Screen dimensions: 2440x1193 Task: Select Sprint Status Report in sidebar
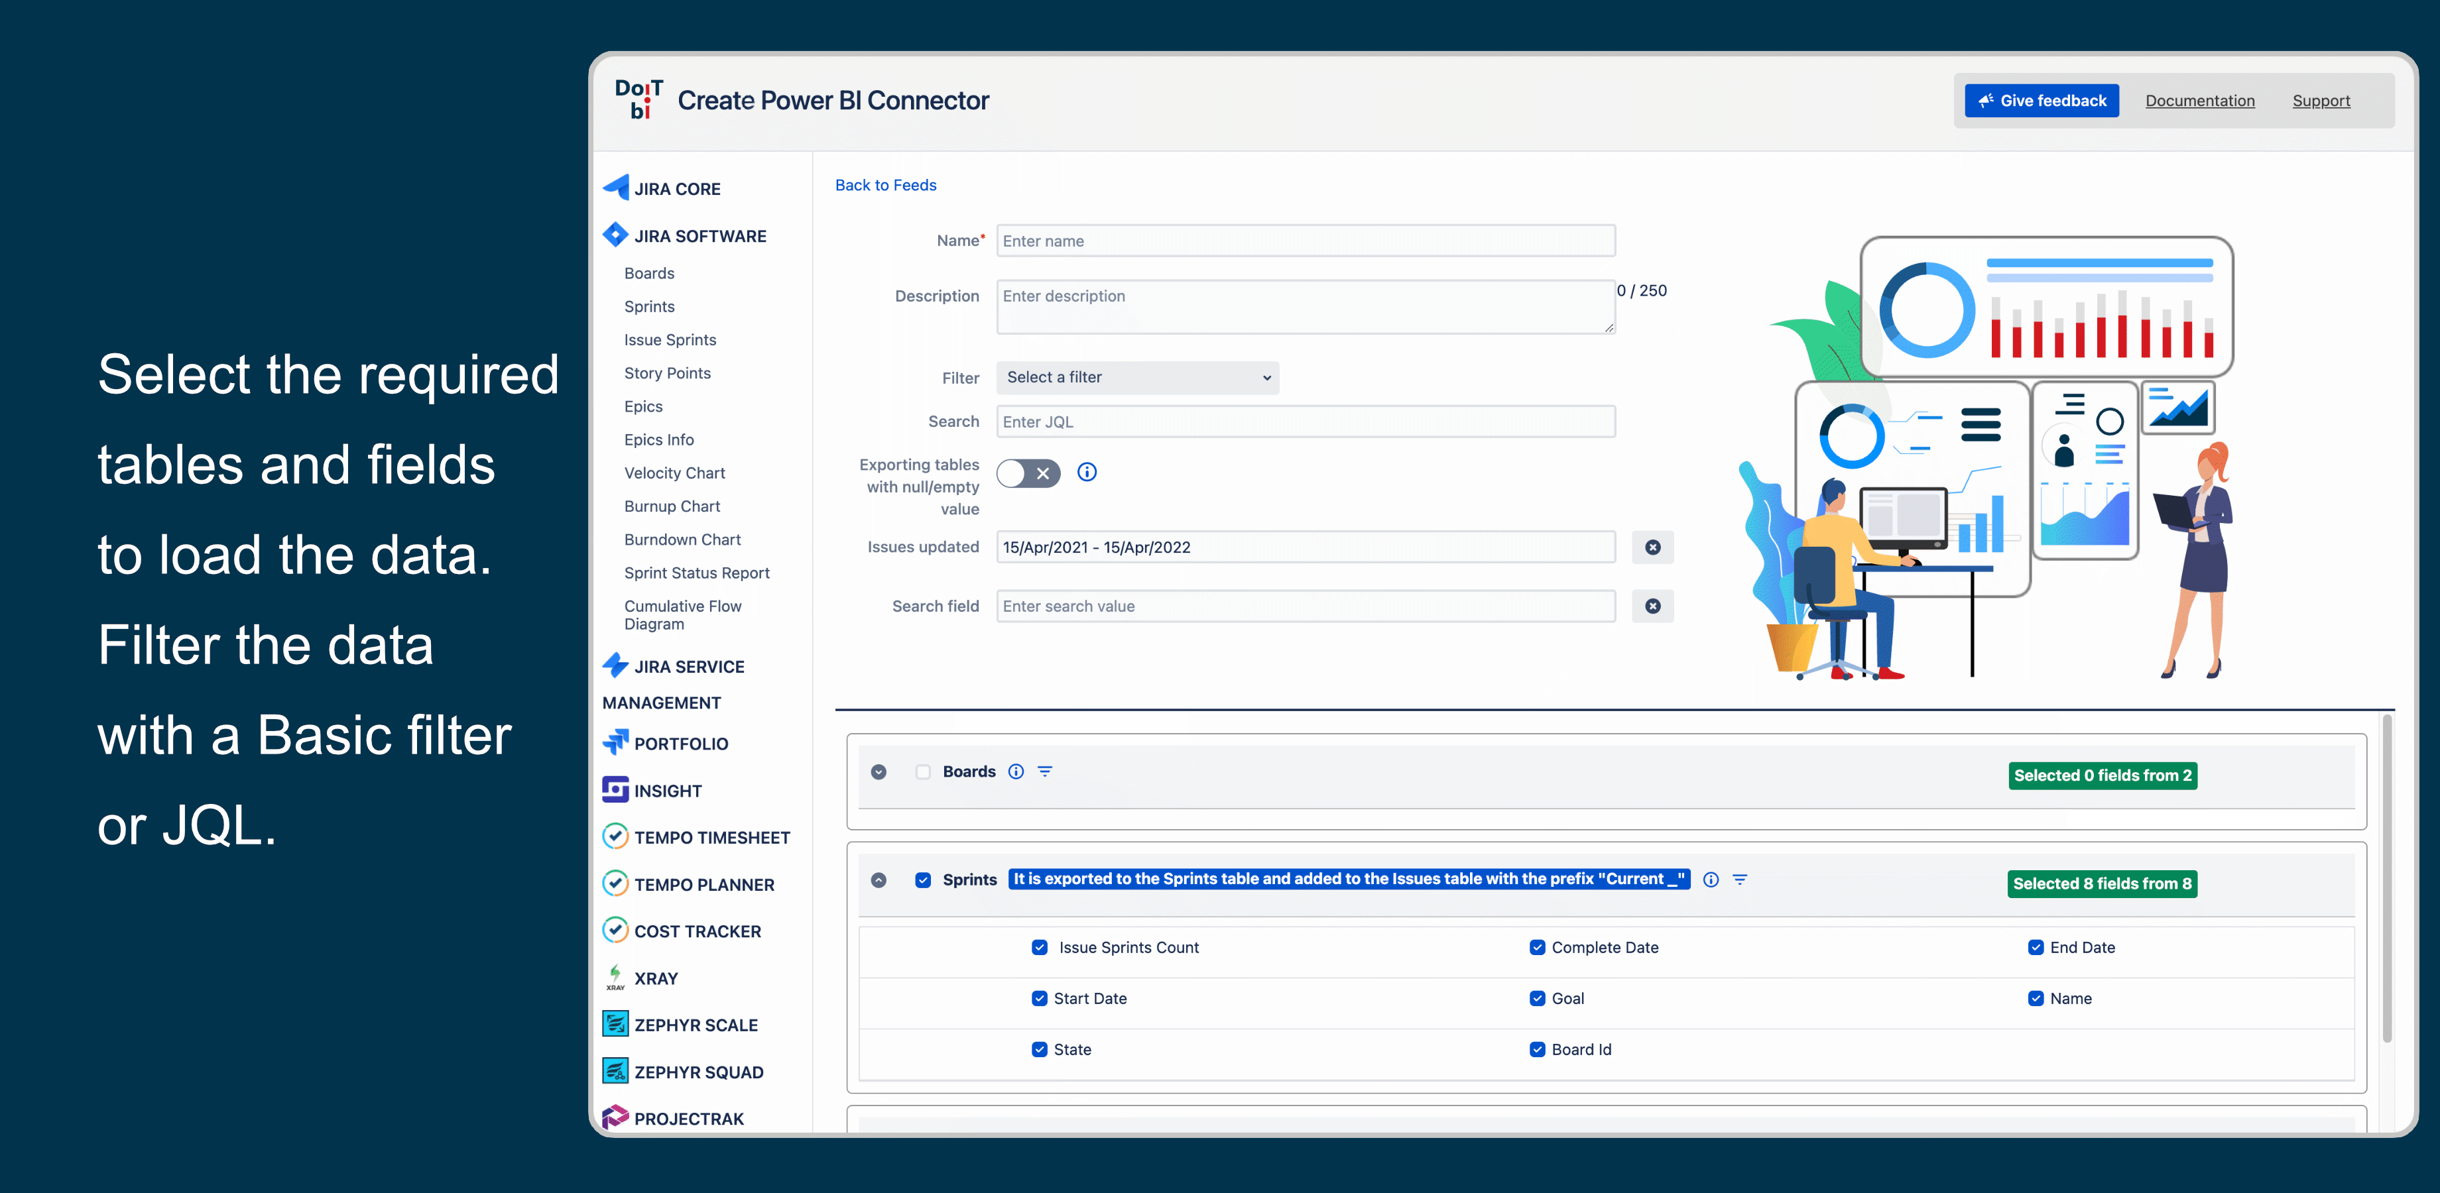point(696,573)
